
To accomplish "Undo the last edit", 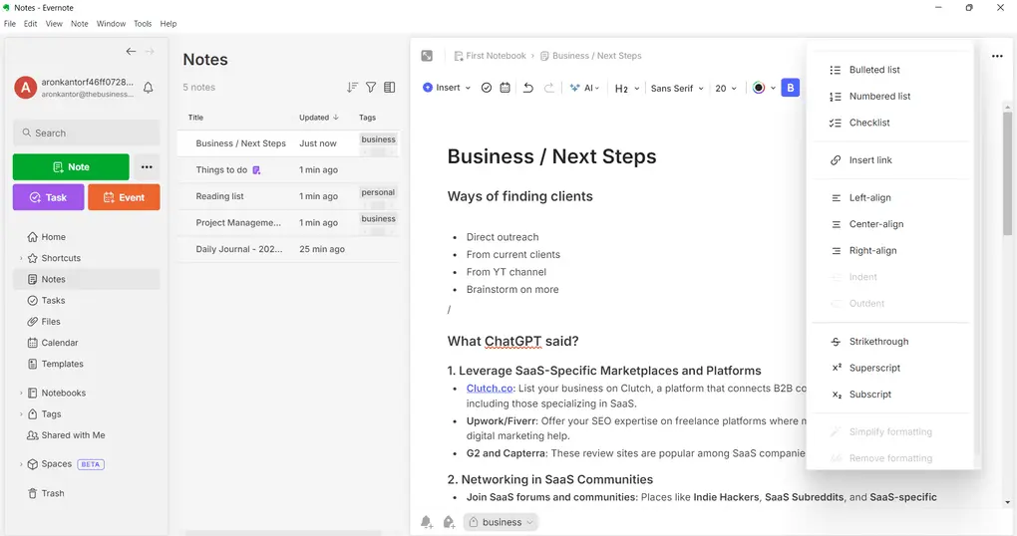I will coord(528,88).
